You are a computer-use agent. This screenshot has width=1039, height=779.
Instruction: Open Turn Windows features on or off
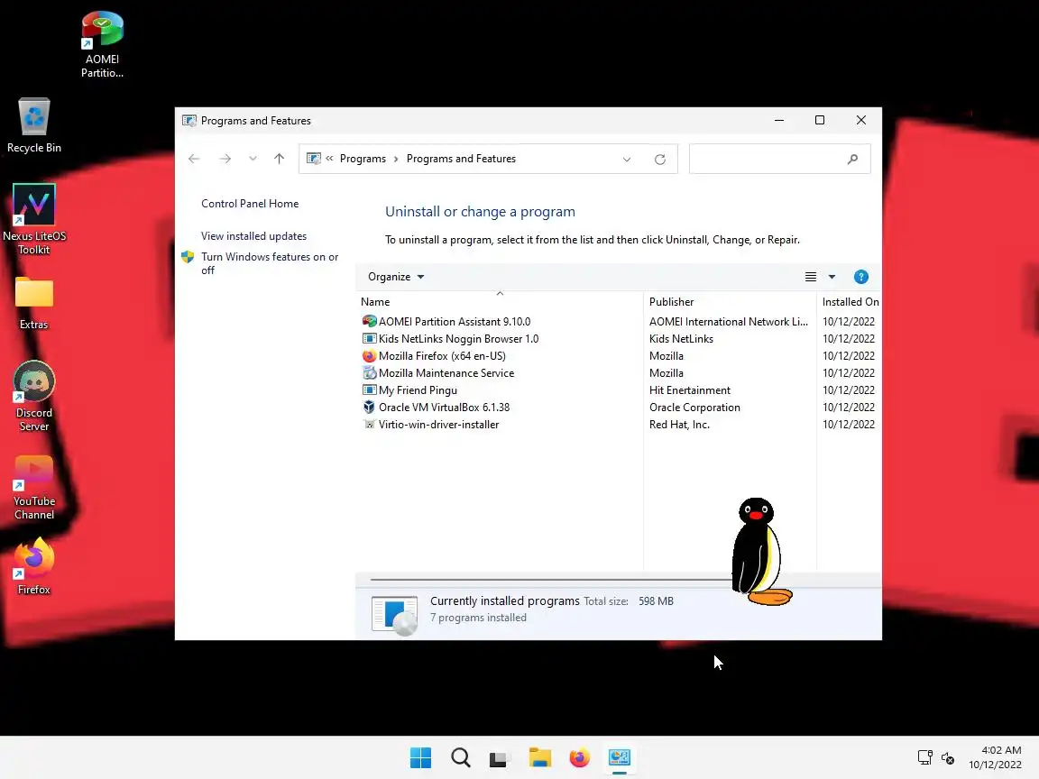click(x=270, y=263)
